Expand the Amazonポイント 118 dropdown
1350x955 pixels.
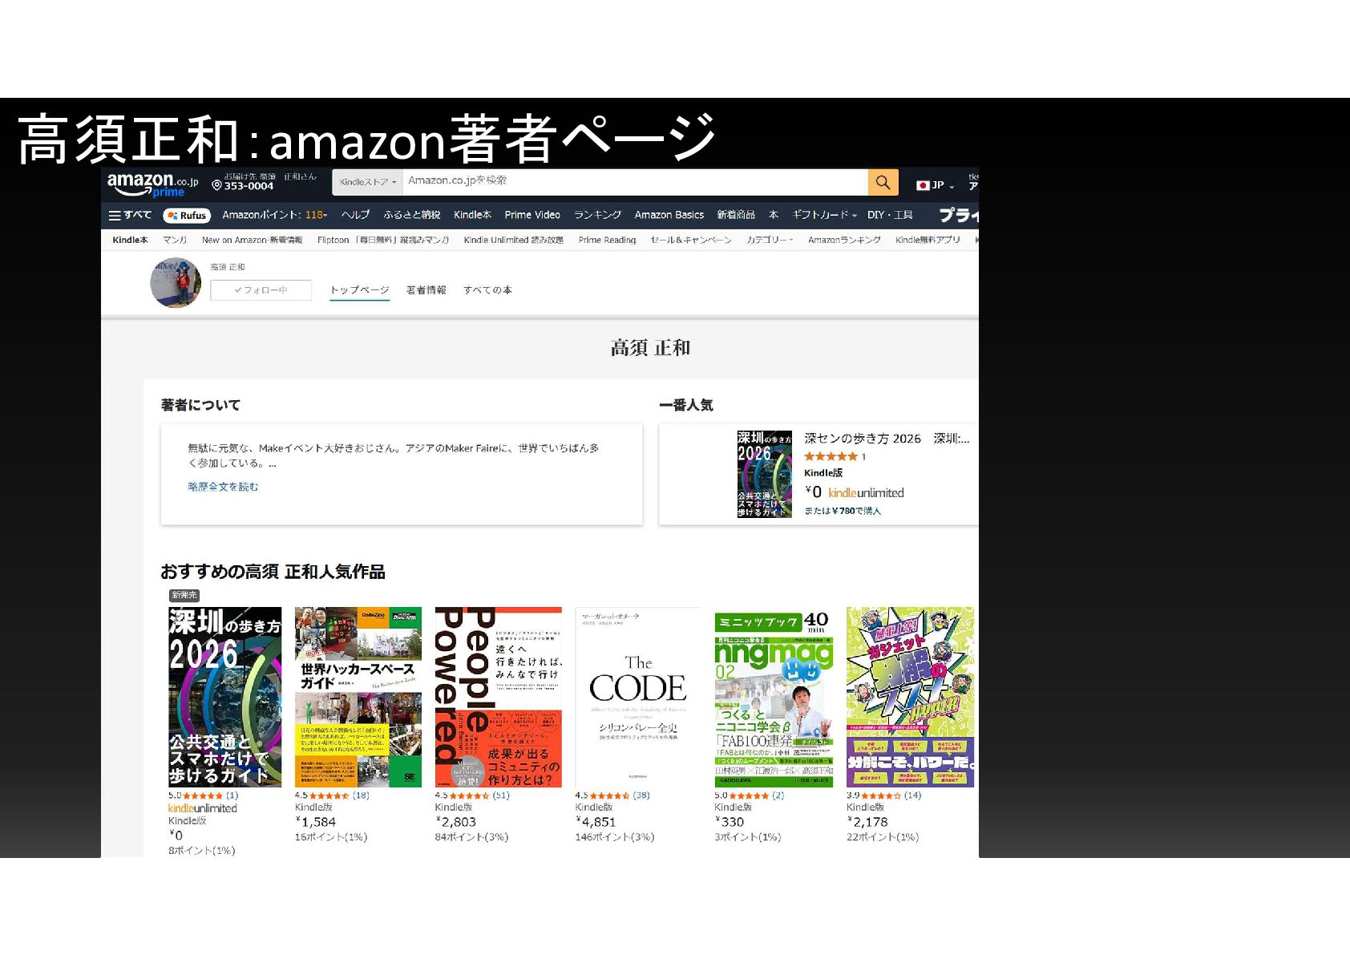[x=274, y=215]
